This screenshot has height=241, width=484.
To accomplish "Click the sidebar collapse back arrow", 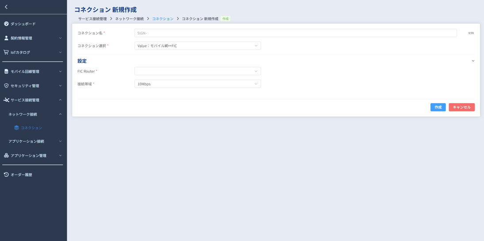I will point(6,7).
